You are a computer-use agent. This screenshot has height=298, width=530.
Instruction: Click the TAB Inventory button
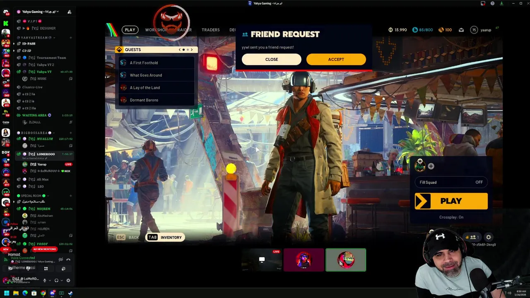click(165, 238)
